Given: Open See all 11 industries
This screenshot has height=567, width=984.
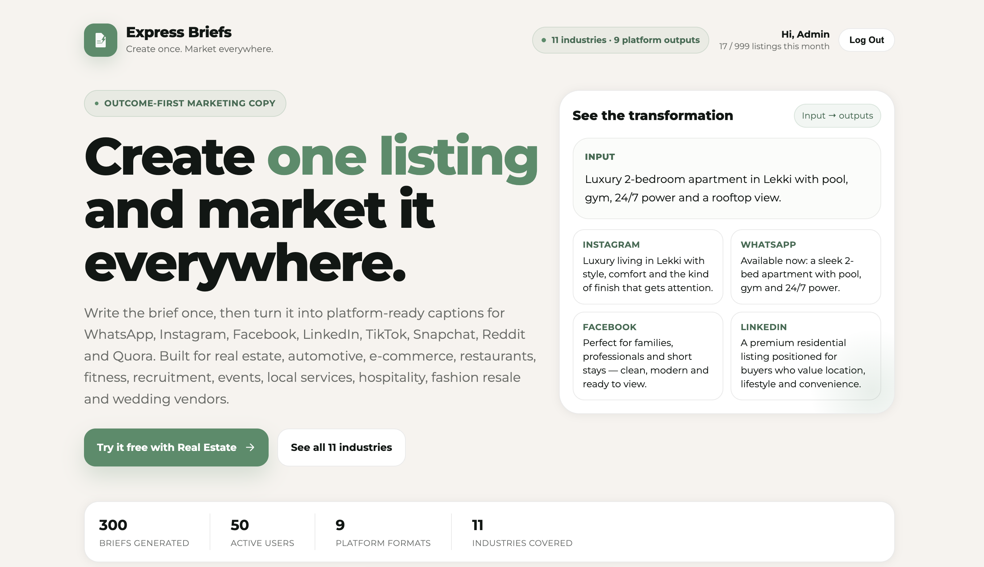Looking at the screenshot, I should tap(341, 447).
